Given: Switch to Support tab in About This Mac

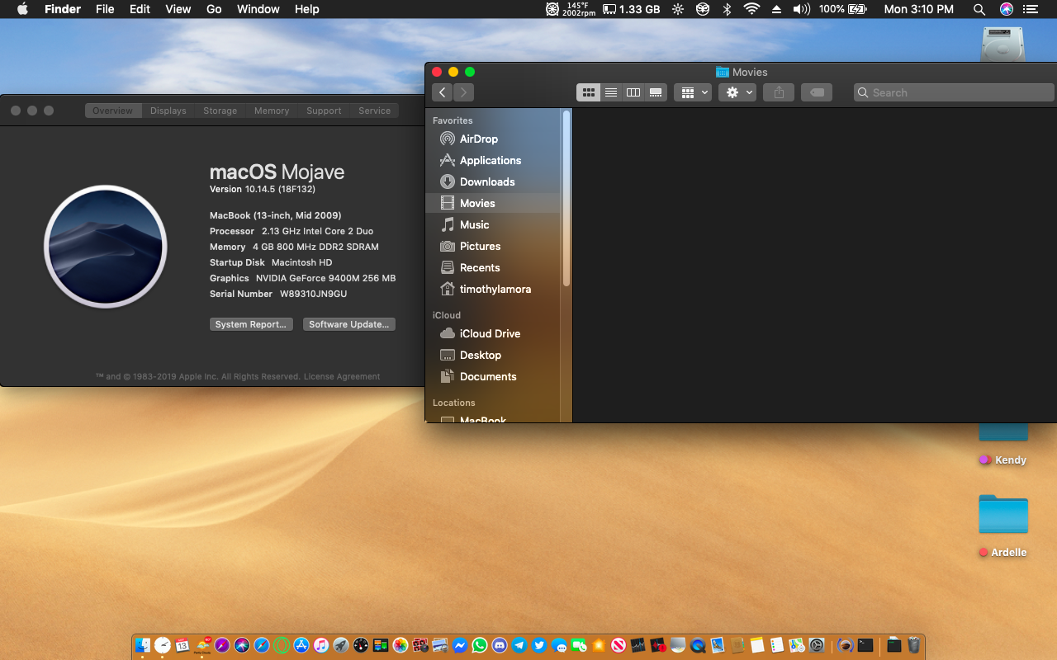Looking at the screenshot, I should click(324, 111).
